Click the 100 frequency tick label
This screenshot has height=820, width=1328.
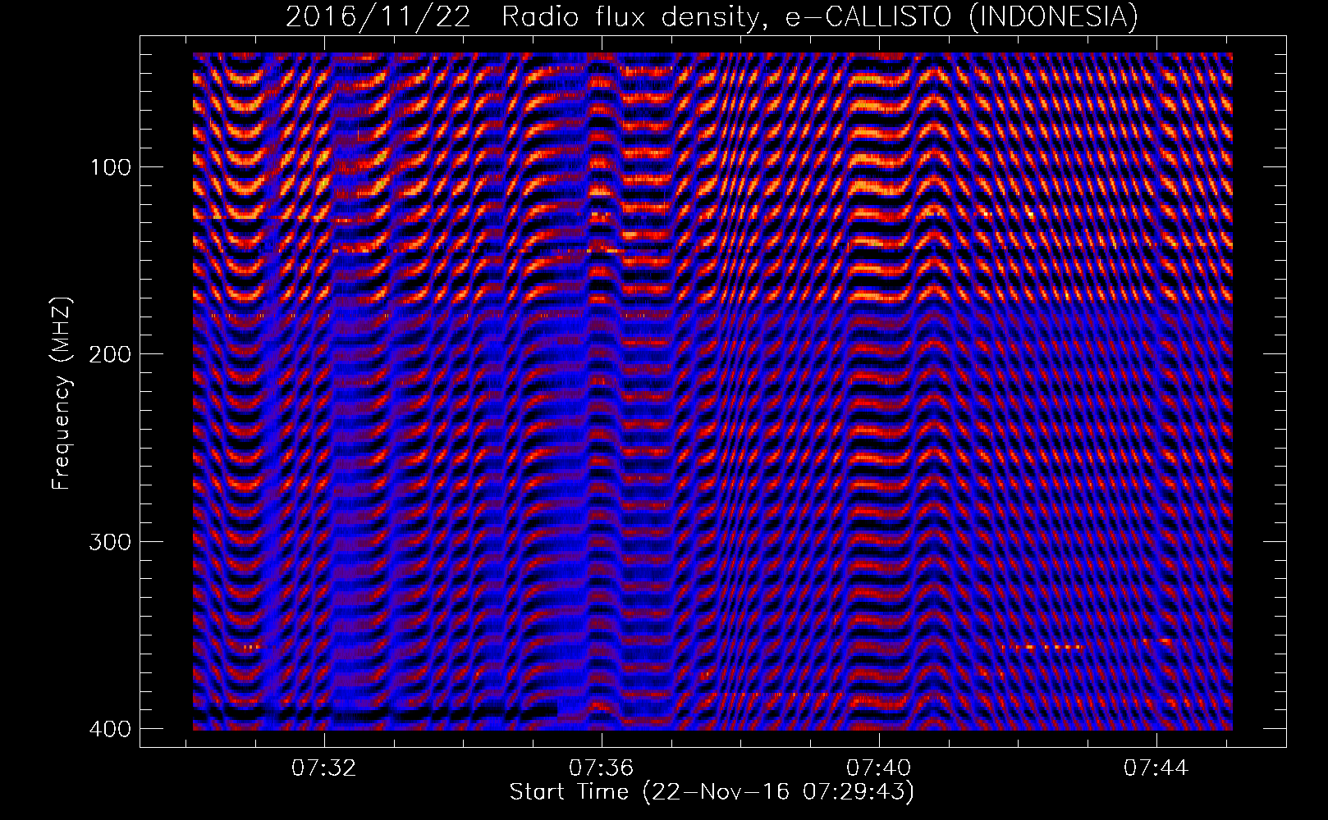pyautogui.click(x=109, y=167)
